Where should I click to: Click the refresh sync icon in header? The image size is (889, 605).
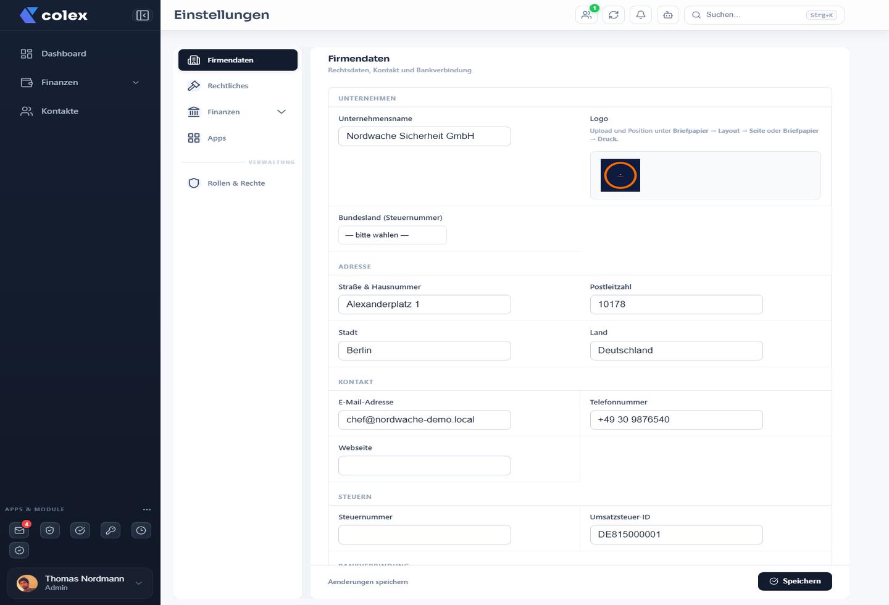[614, 15]
